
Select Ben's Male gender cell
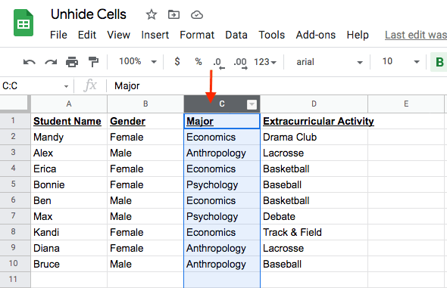145,200
